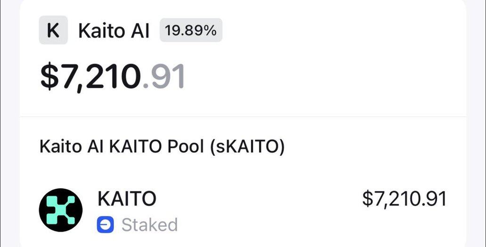Click the divider line under total balance
This screenshot has width=486, height=247.
[x=243, y=117]
